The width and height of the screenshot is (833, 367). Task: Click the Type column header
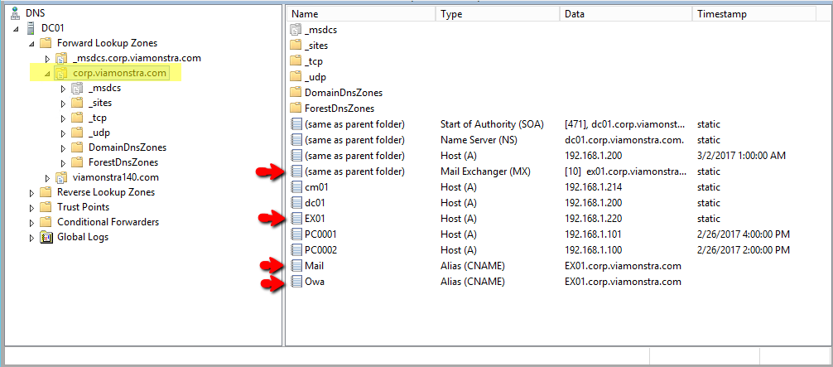click(497, 14)
